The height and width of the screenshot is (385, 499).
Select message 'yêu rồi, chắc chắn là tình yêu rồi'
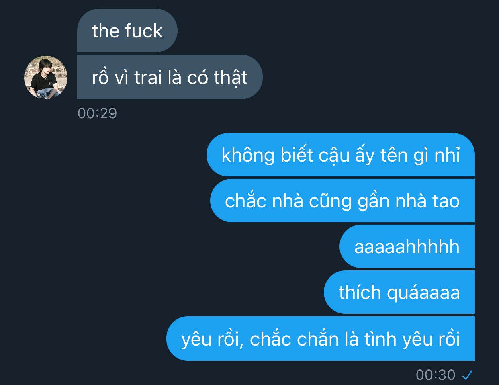[x=321, y=338]
